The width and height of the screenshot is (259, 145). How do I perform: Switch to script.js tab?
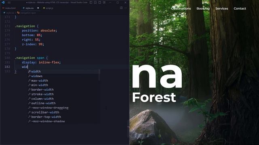click(x=48, y=8)
